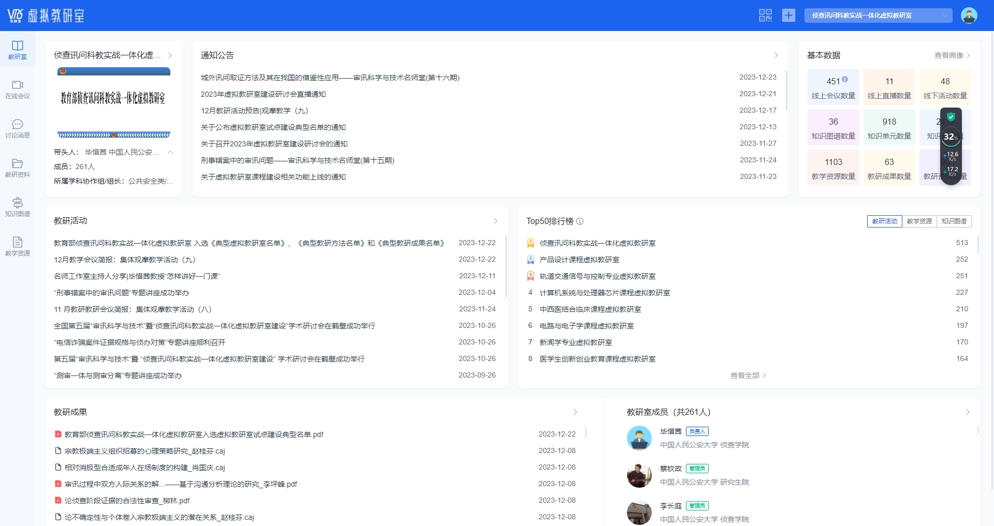994x526 pixels.
Task: Click the 32% memory circle widget
Action: pyautogui.click(x=951, y=137)
